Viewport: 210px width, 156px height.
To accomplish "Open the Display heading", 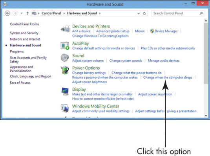I will click(79, 89).
